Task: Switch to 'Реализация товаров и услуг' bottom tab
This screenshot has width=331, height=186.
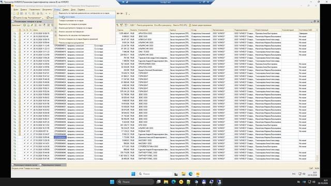Action: pos(25,165)
